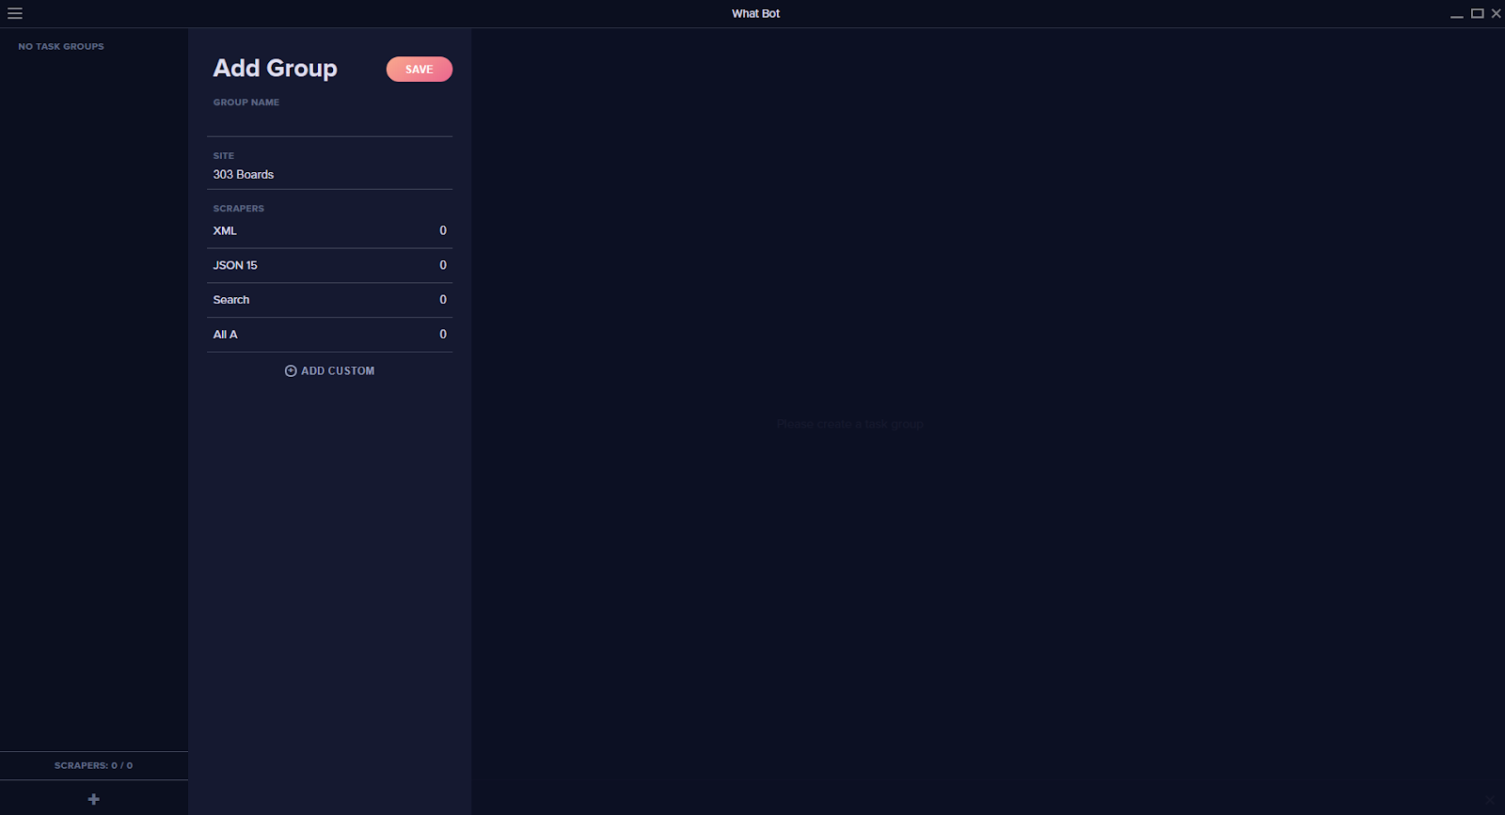Select the All A scraper count value
1505x815 pixels.
pos(442,335)
